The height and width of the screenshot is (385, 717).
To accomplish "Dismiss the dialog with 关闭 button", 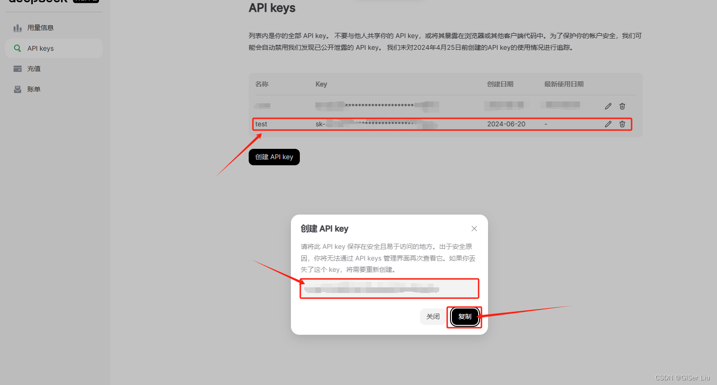I will [433, 316].
